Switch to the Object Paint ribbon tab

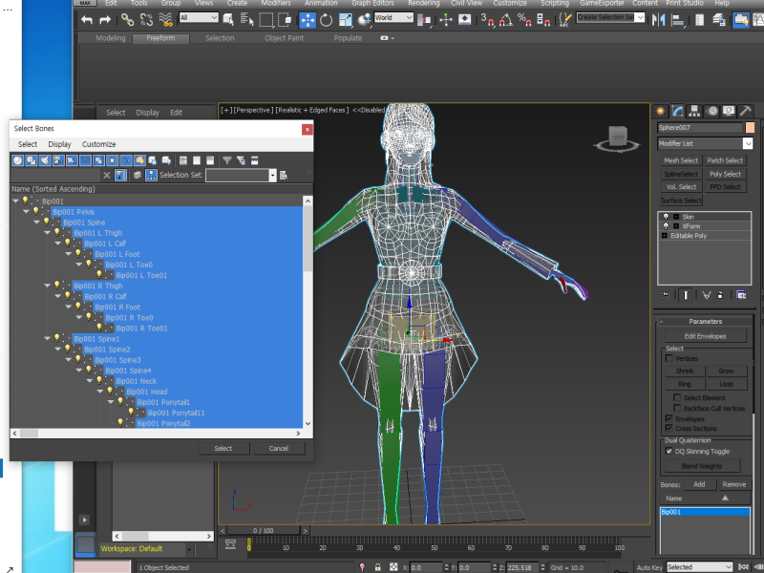[x=284, y=38]
